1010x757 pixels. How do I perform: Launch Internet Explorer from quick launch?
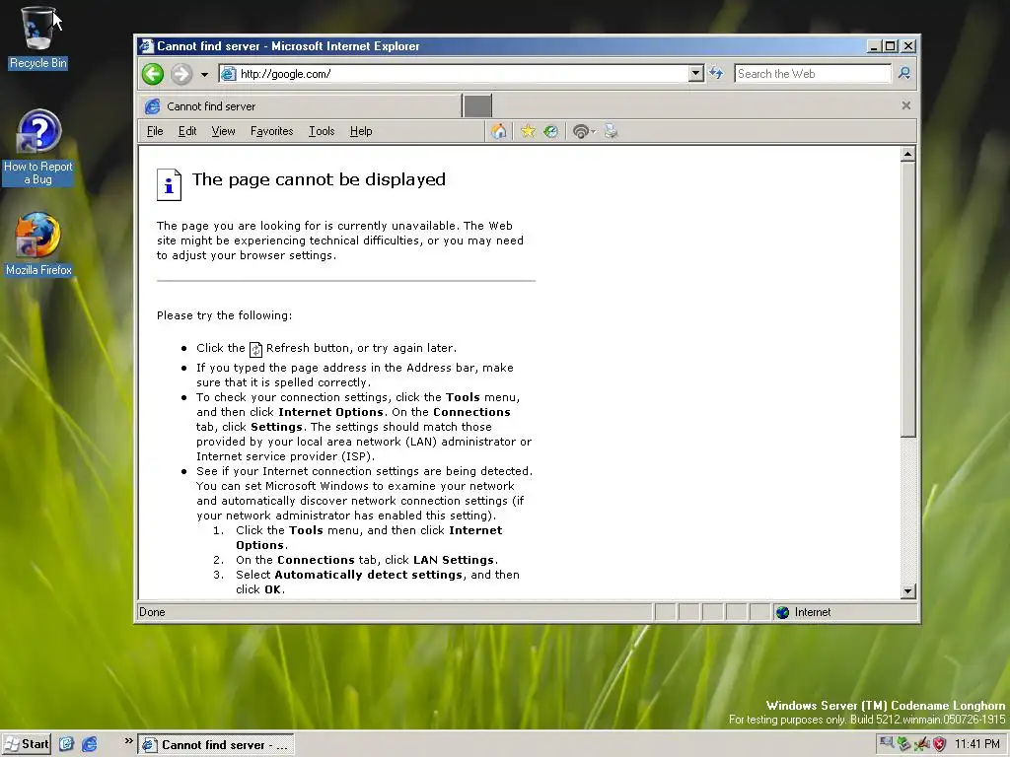coord(90,744)
